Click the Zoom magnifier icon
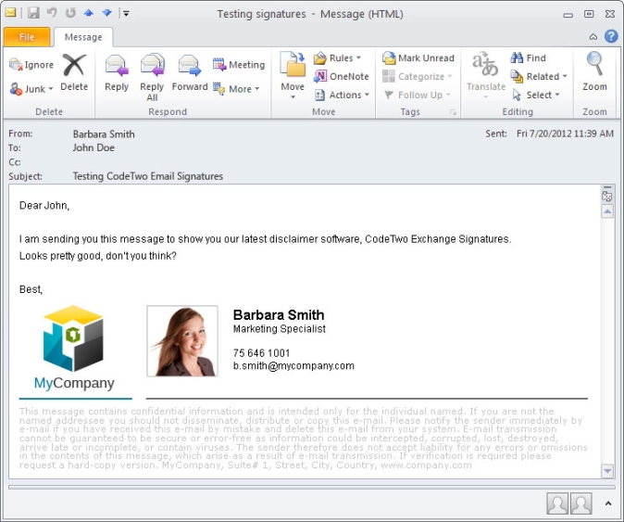 [x=594, y=64]
